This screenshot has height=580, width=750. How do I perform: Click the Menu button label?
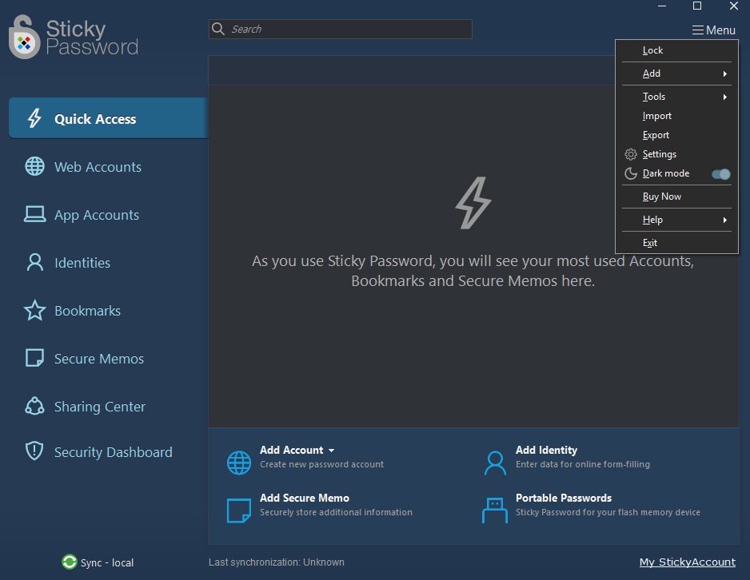(720, 30)
